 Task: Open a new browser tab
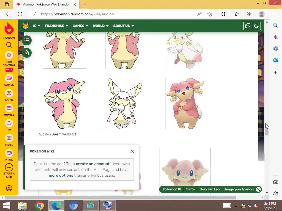point(84,4)
